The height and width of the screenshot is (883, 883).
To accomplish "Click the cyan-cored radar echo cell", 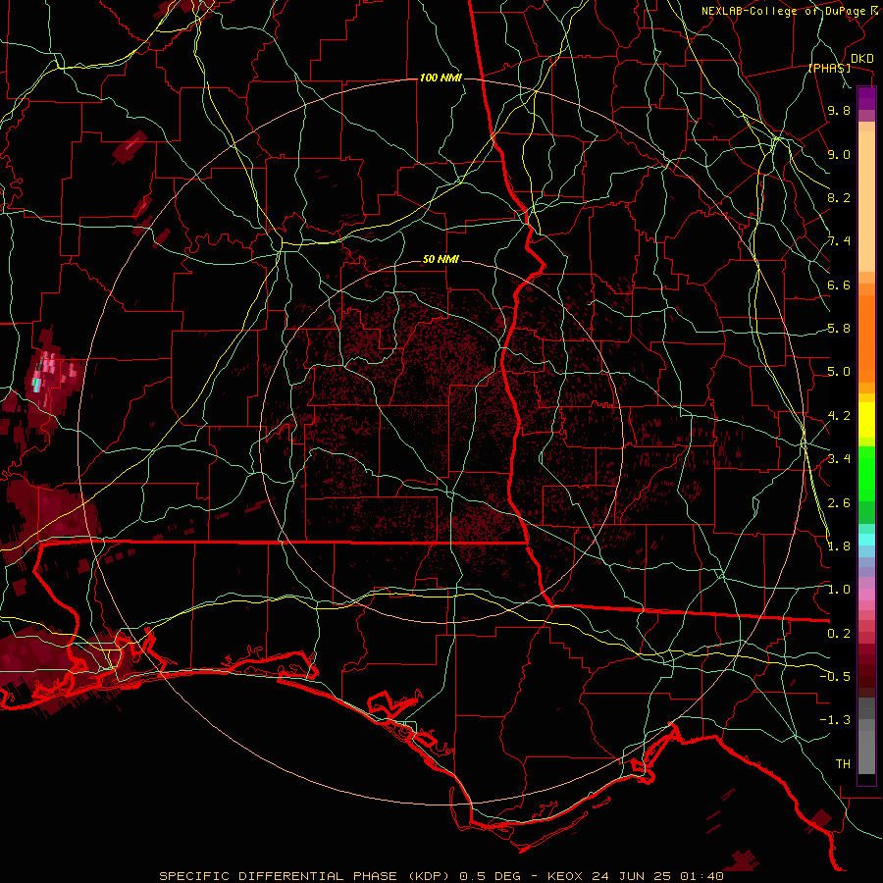I will pos(36,386).
